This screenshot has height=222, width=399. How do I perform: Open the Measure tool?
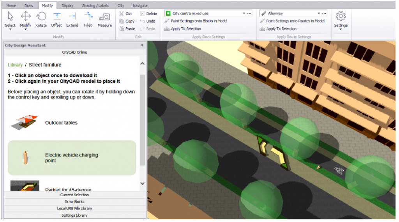104,16
